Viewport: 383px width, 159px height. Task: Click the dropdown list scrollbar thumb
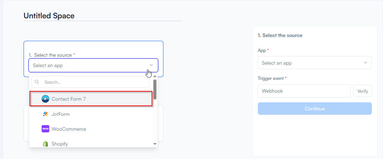(x=155, y=90)
